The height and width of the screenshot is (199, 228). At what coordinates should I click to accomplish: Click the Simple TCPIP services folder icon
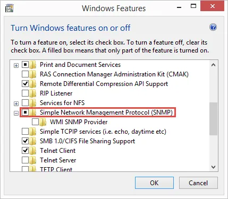click(33, 132)
